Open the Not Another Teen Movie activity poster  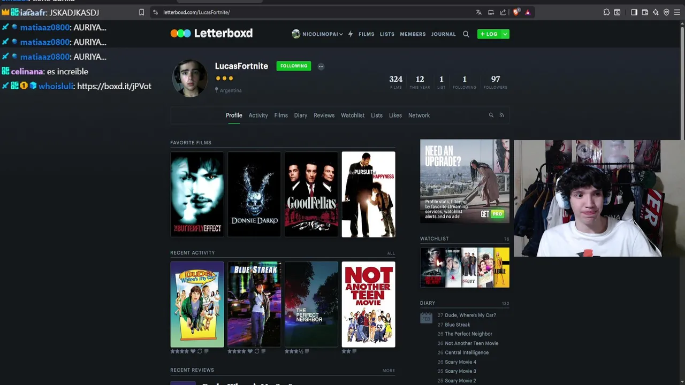[x=369, y=304]
